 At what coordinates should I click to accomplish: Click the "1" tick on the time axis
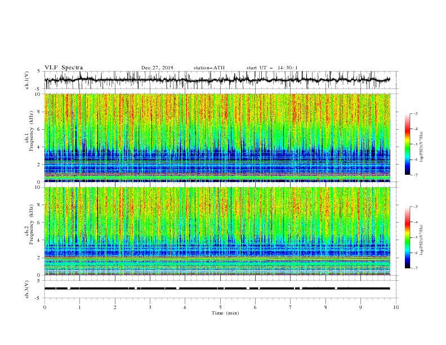click(79, 307)
